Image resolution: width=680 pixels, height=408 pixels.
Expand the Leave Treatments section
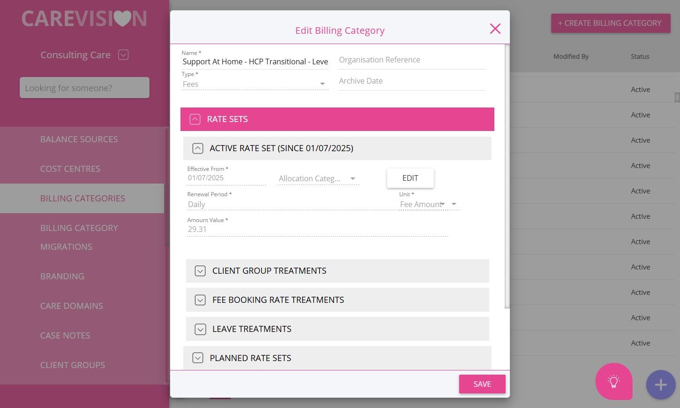coord(200,329)
